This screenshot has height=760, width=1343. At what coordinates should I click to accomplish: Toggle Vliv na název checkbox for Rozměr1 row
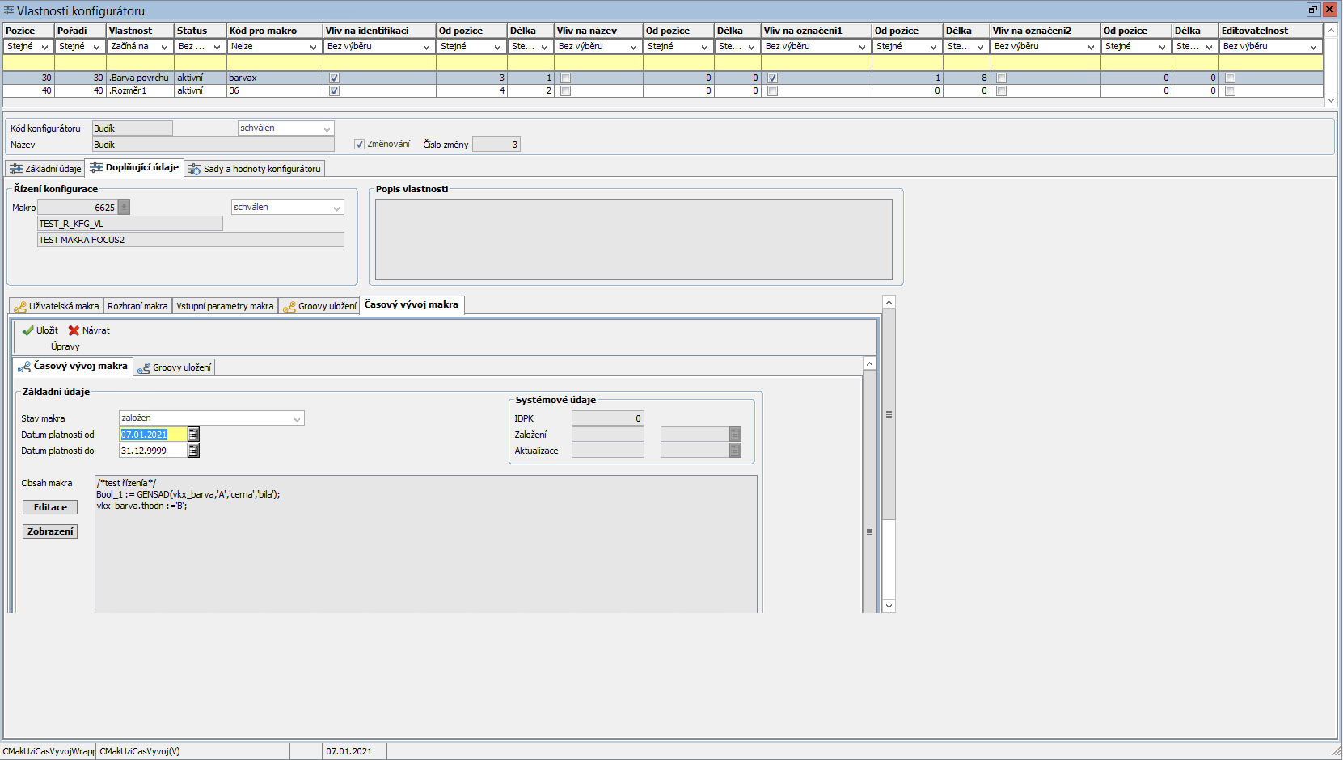[x=565, y=91]
